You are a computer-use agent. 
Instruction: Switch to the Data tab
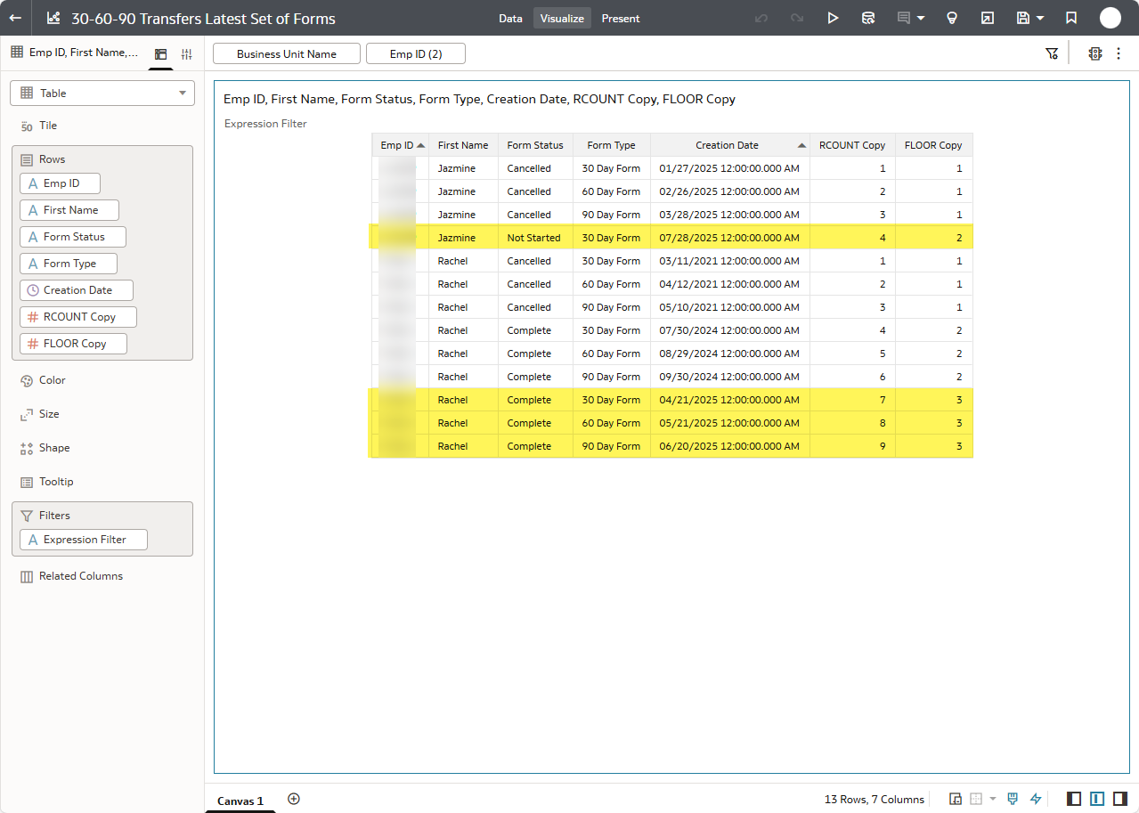(x=510, y=18)
